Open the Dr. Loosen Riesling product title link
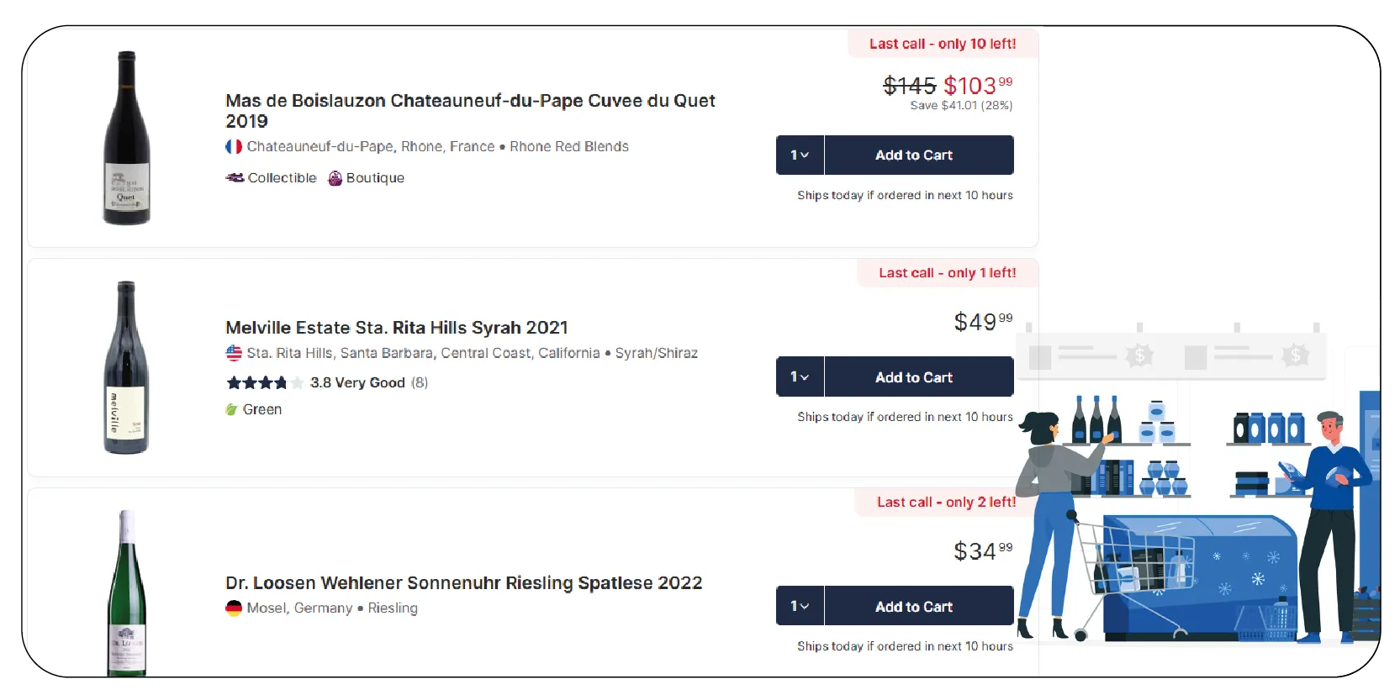Viewport: 1400px width, 695px height. tap(463, 582)
